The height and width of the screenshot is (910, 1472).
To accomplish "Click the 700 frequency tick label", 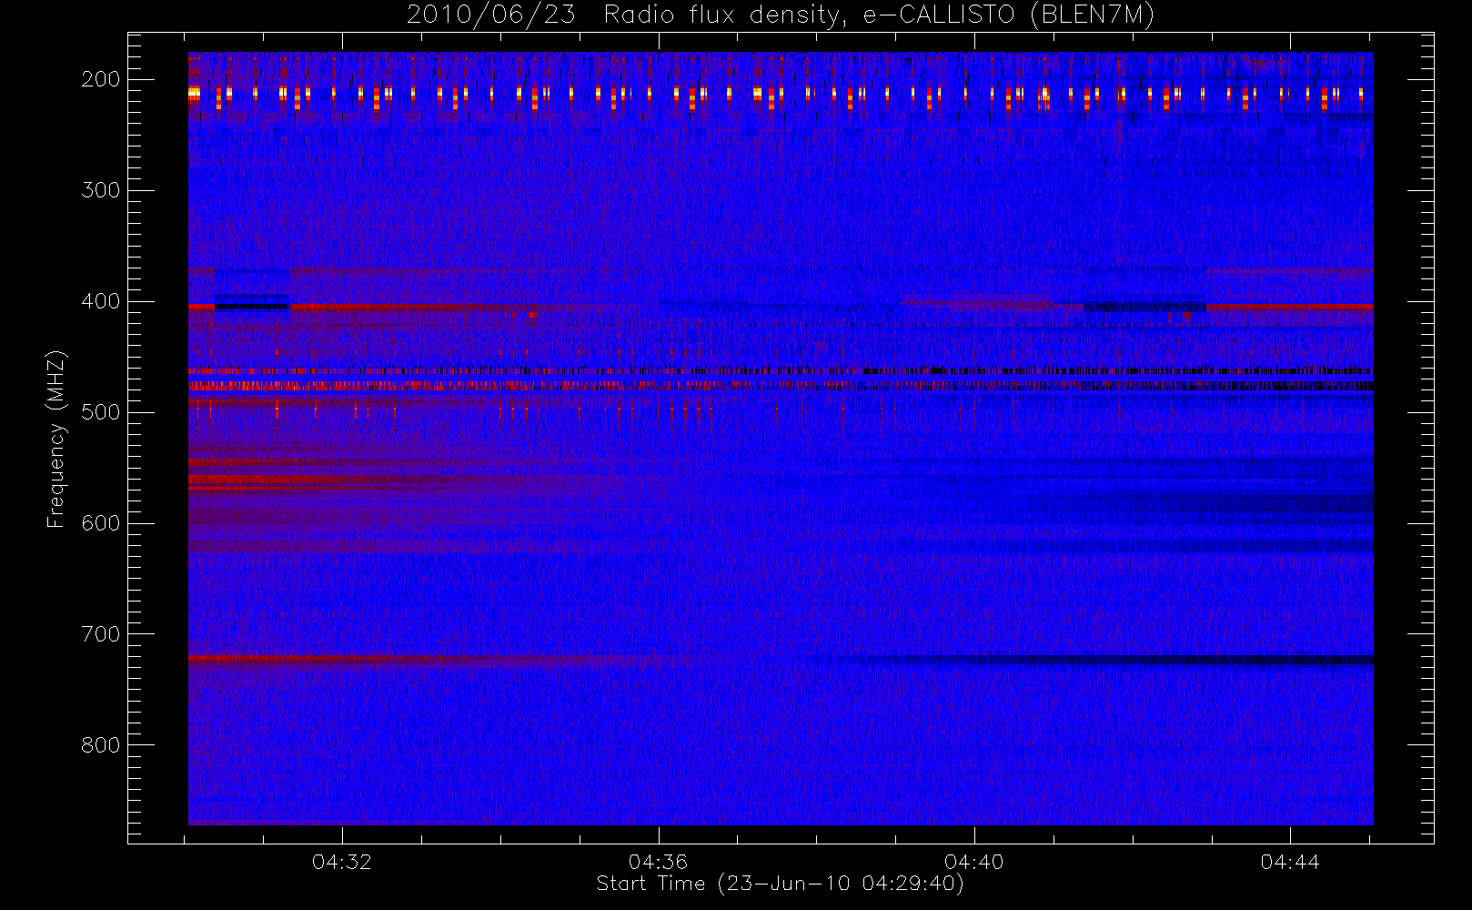I will pyautogui.click(x=100, y=634).
